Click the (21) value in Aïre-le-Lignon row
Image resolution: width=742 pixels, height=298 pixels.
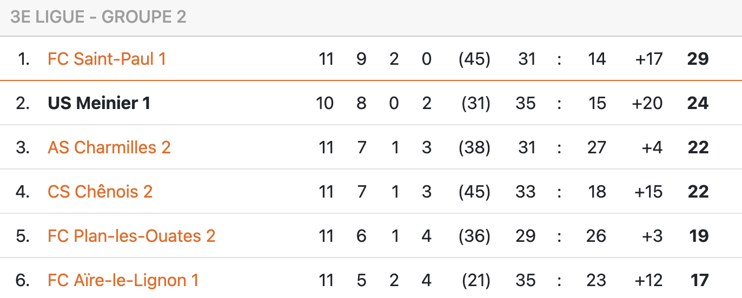[475, 280]
